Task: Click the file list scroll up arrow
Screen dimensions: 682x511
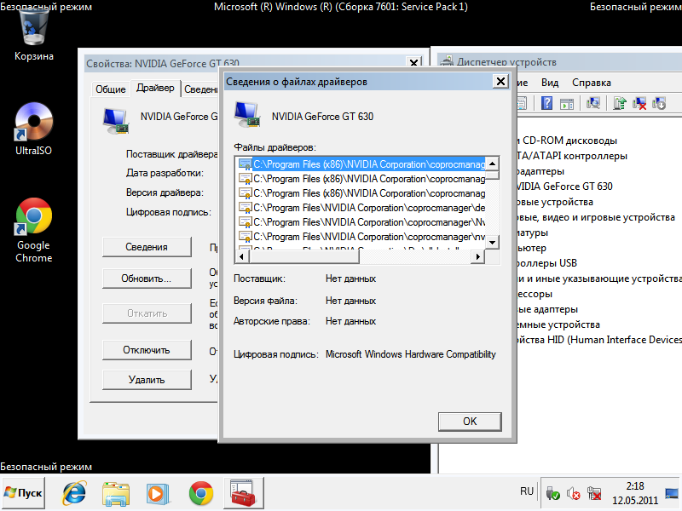Action: pos(493,164)
